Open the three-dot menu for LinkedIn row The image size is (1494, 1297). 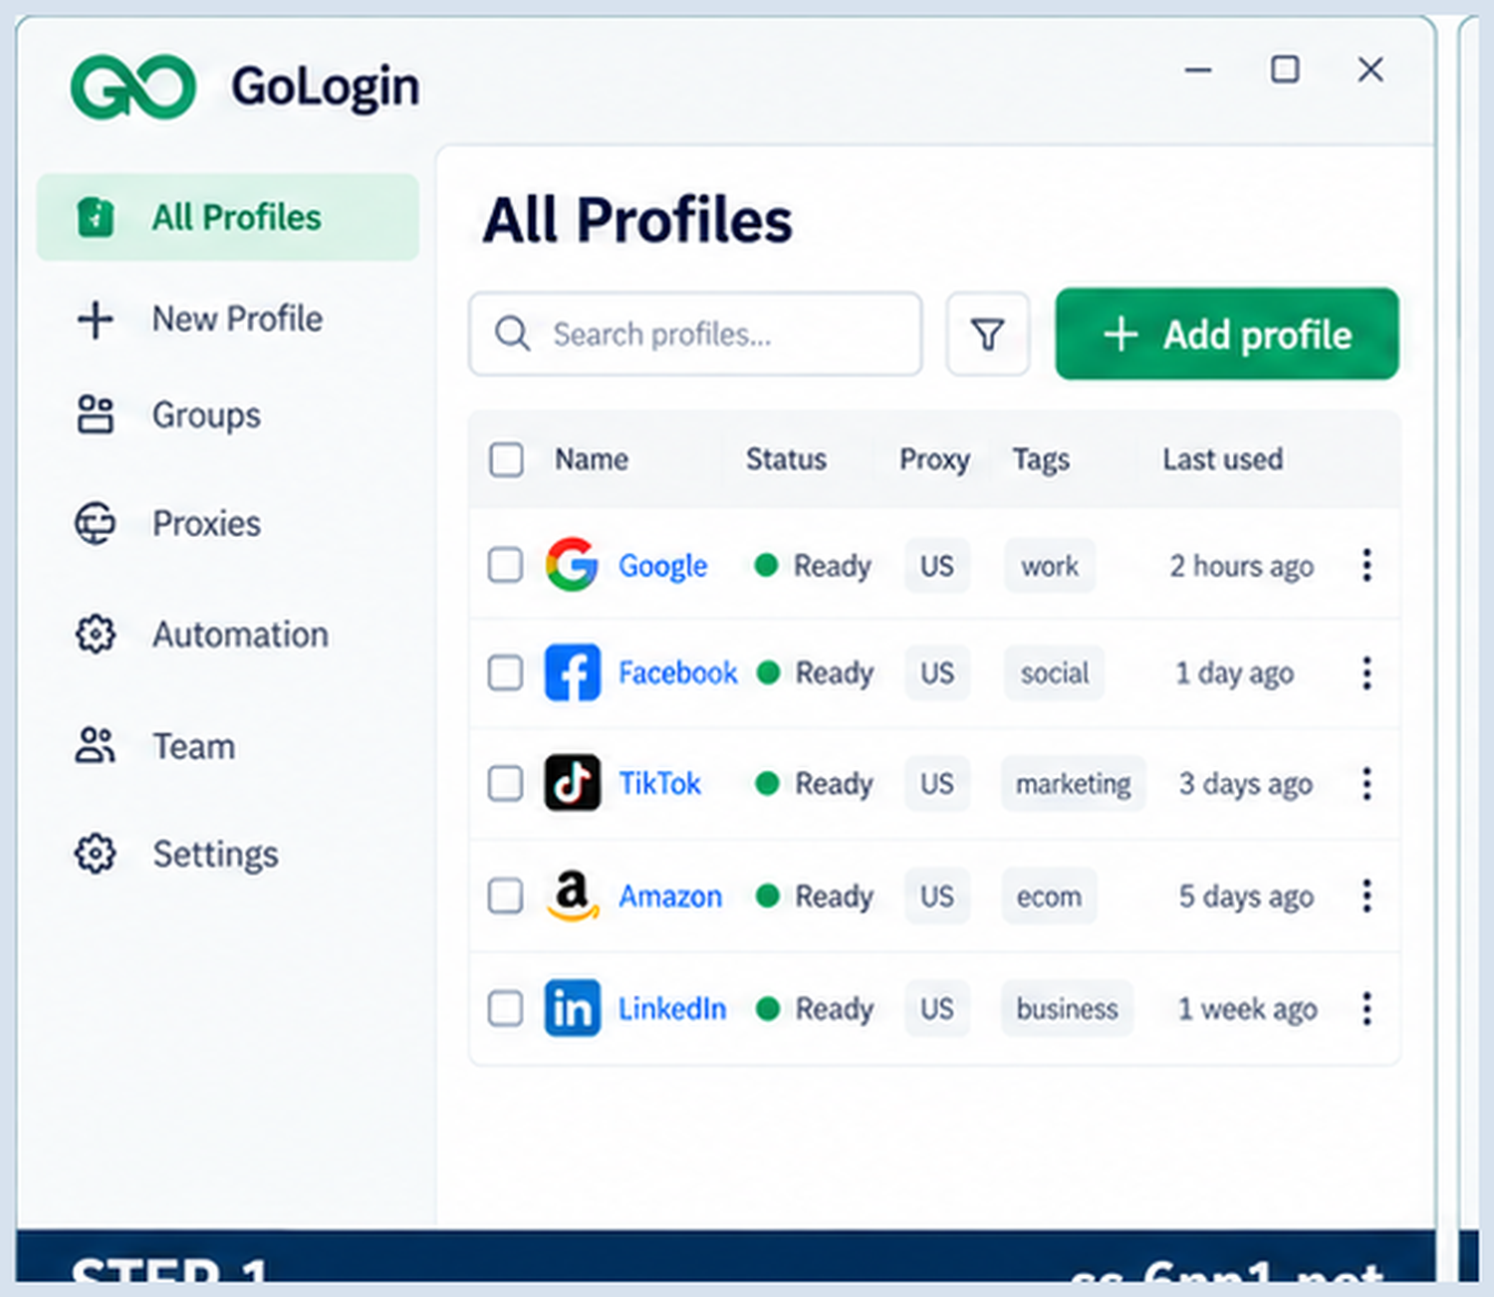[1367, 1008]
